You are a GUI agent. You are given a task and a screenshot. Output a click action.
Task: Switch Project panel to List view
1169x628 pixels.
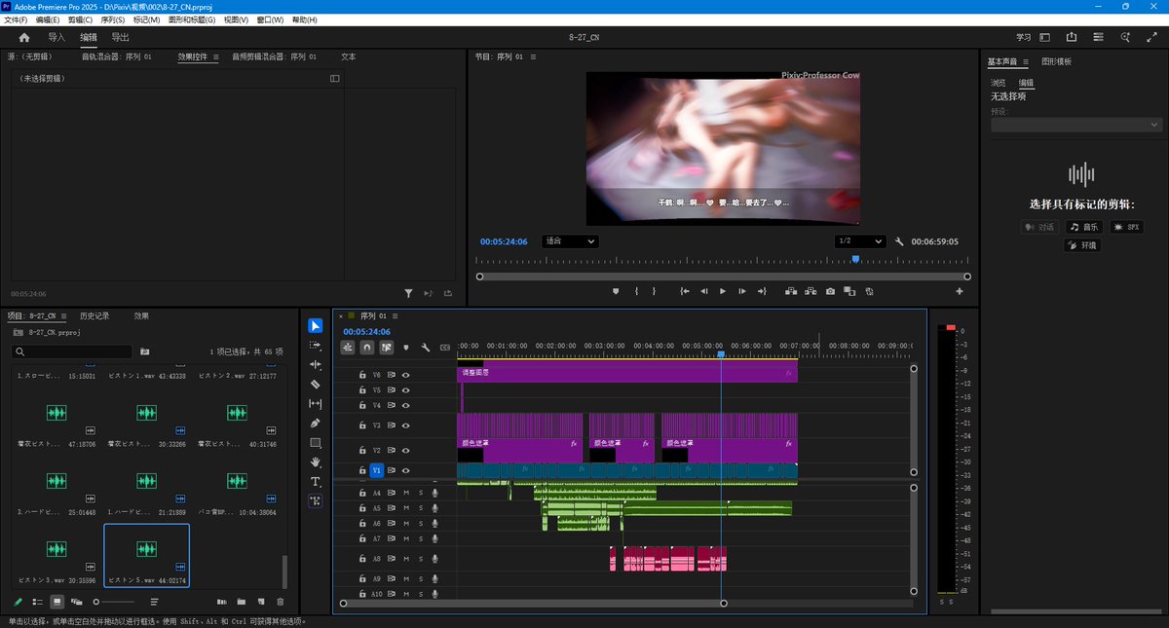[x=37, y=602]
